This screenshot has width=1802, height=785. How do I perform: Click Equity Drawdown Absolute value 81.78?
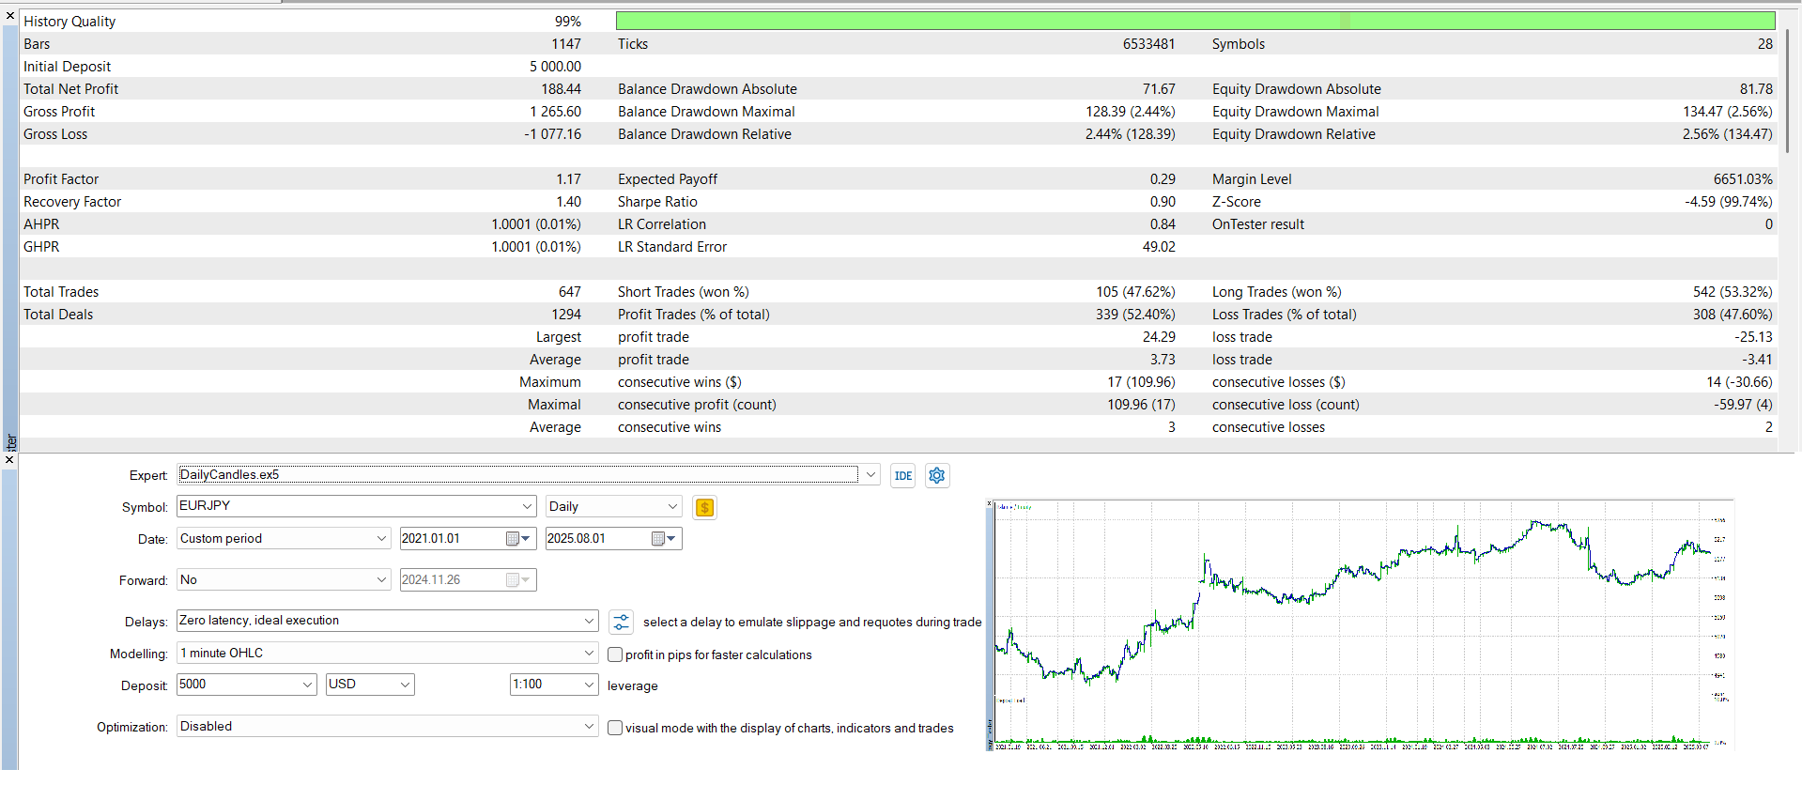pos(1756,89)
